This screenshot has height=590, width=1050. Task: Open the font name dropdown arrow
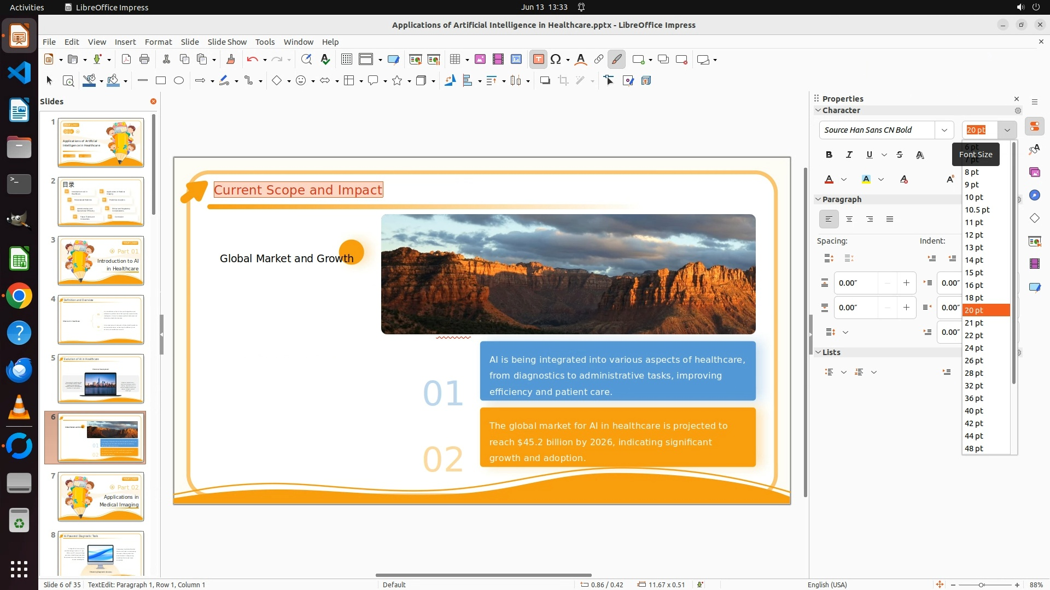(x=944, y=130)
